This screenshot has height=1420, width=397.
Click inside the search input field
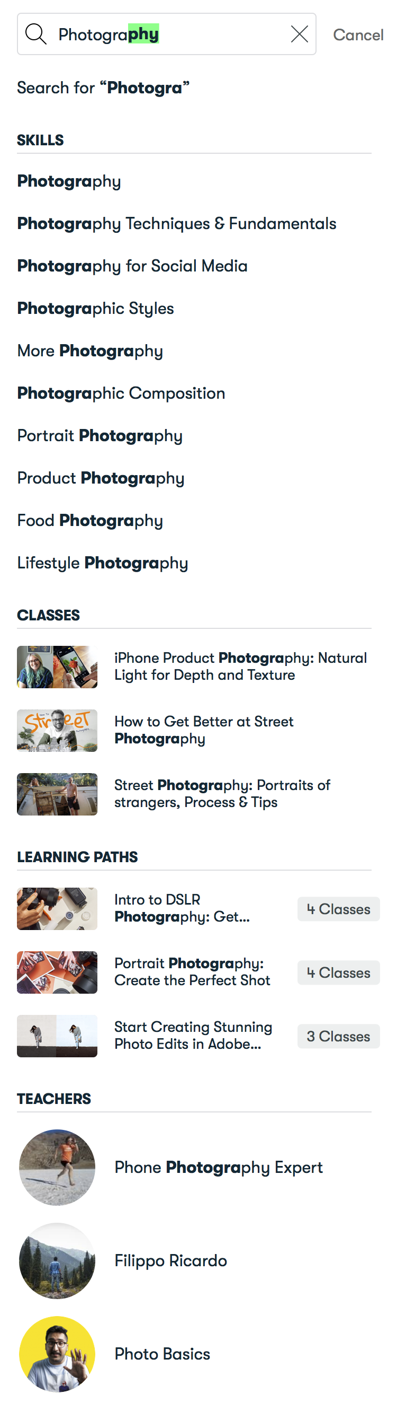click(x=165, y=33)
